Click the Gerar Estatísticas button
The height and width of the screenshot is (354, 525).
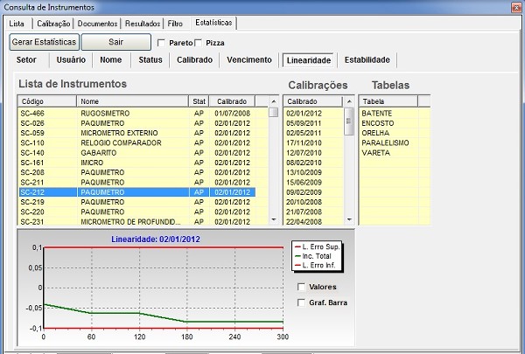click(45, 42)
